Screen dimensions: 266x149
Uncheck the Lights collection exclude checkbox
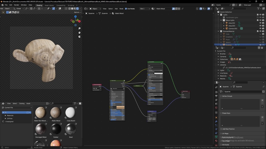pos(258,15)
